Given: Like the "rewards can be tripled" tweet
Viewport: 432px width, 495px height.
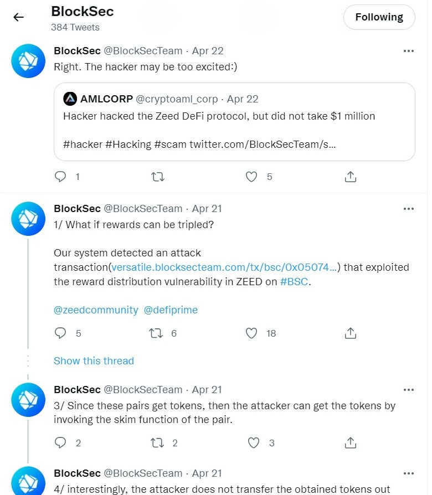Looking at the screenshot, I should pos(252,333).
